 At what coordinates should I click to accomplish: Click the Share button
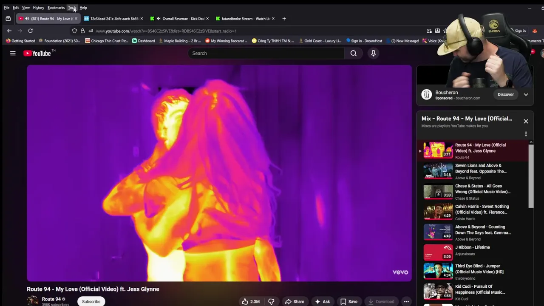[295, 301]
